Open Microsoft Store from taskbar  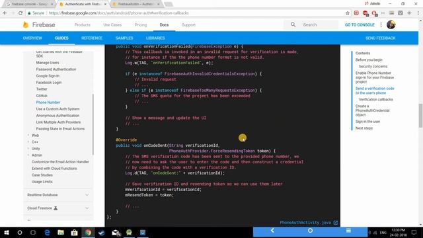[x=74, y=232]
